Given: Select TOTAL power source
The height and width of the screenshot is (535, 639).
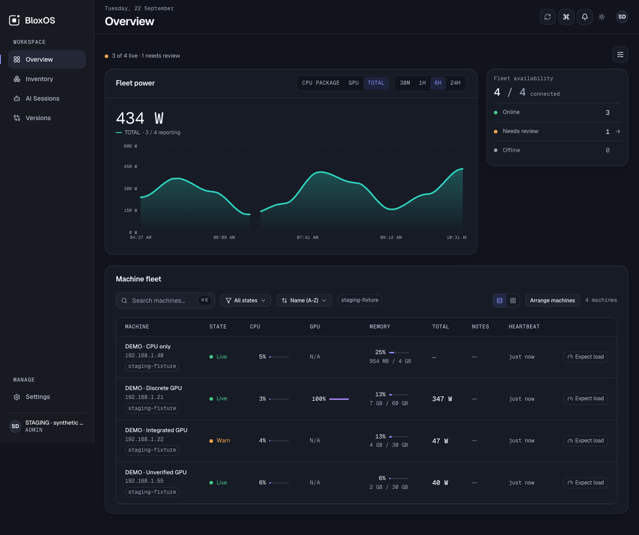Looking at the screenshot, I should (x=376, y=83).
